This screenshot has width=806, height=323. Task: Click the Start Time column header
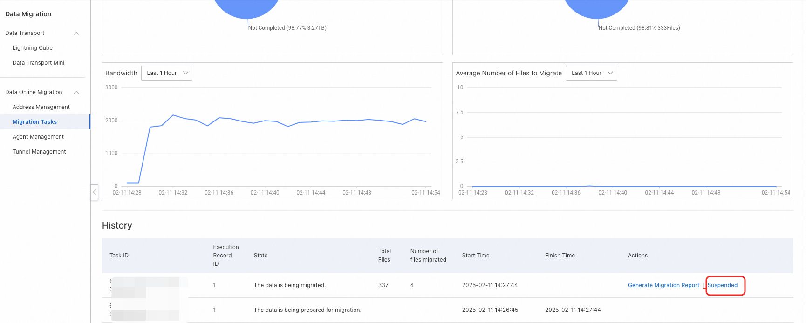click(476, 256)
